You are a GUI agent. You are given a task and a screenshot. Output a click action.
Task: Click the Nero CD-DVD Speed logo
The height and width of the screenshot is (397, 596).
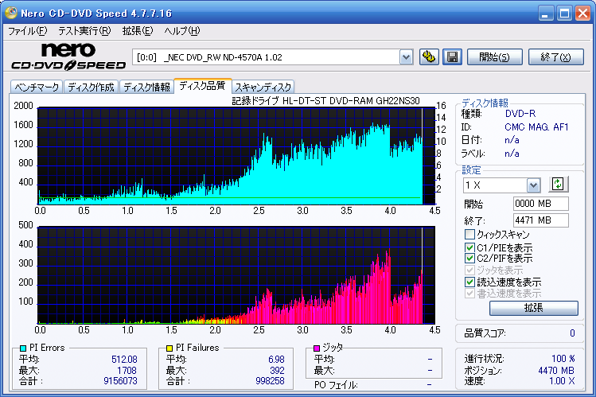(x=68, y=56)
